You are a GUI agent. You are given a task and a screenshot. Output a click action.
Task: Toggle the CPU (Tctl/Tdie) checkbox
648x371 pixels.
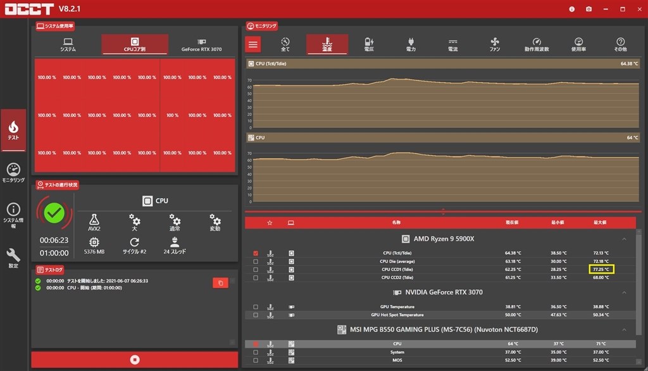(x=256, y=253)
